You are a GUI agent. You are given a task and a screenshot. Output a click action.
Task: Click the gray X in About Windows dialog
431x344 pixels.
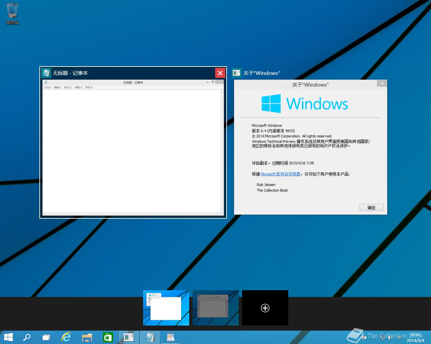[382, 83]
